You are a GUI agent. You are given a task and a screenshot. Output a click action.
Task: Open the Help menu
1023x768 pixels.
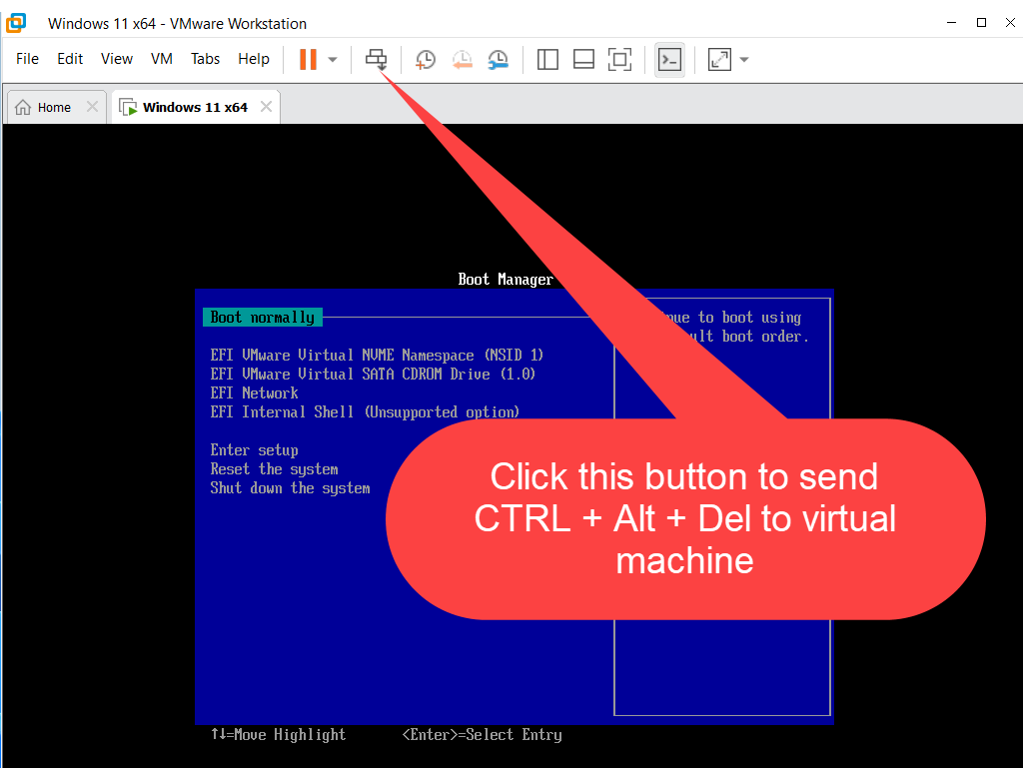[x=254, y=59]
